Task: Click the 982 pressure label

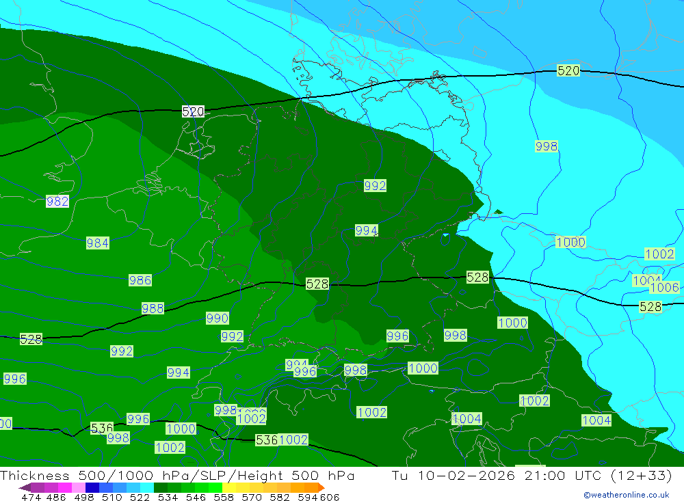Action: tap(57, 202)
